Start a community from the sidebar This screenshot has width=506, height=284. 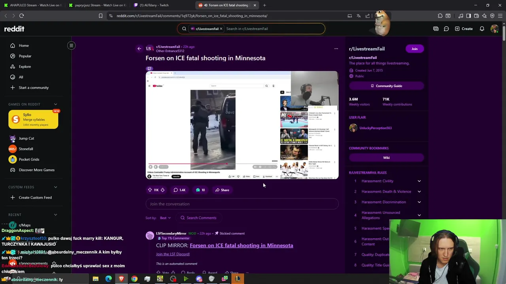pyautogui.click(x=34, y=88)
